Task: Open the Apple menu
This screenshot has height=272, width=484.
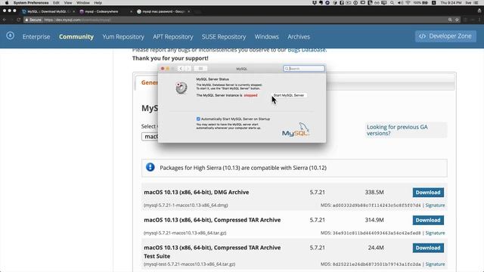Action: click(7, 2)
